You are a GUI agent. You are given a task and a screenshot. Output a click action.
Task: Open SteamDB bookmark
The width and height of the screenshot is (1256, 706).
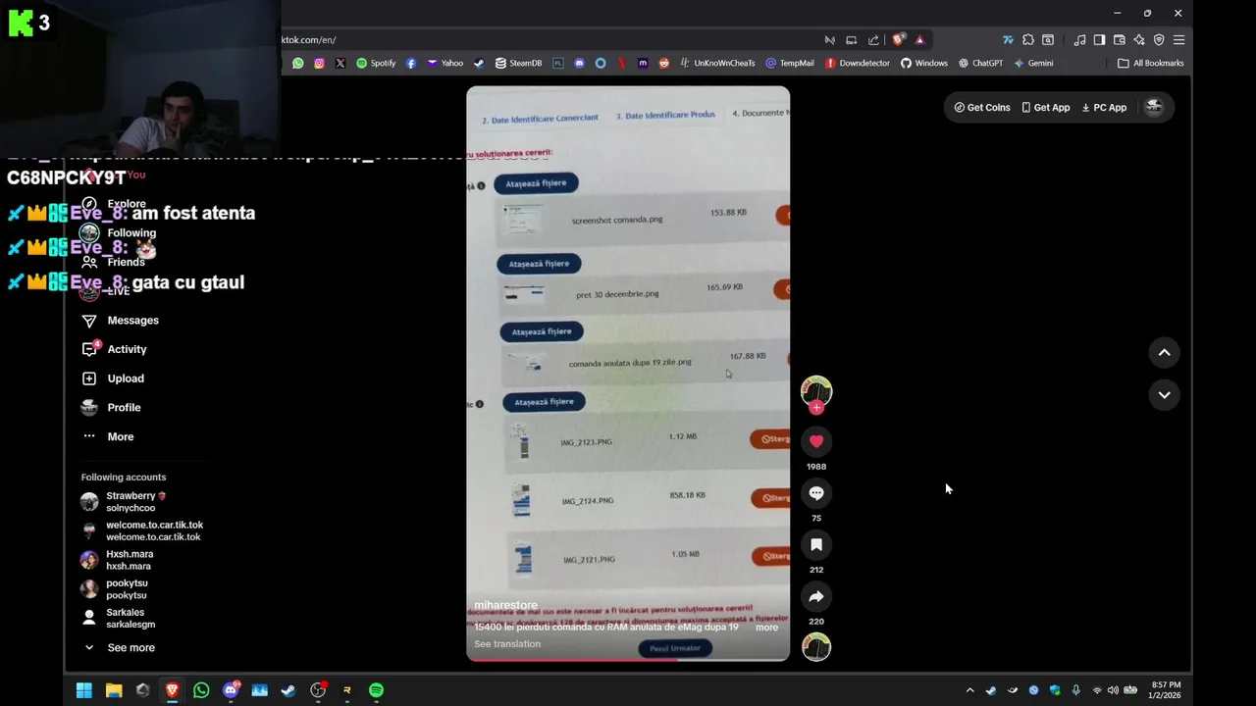518,63
